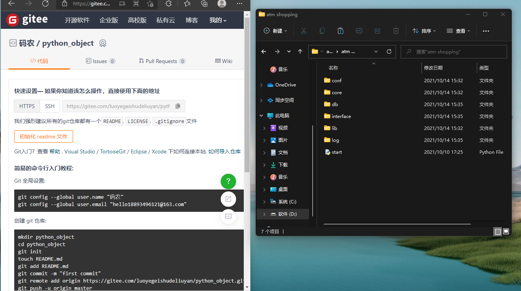Expand 软件 (D:) drive node
Image resolution: width=521 pixels, height=291 pixels.
(x=265, y=214)
